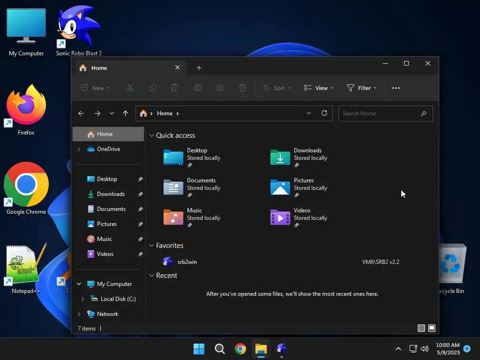Select the Google Chrome desktop shortcut
This screenshot has width=480, height=360.
26,189
